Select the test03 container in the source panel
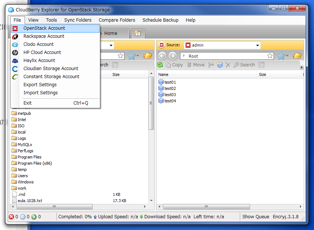 (170, 94)
